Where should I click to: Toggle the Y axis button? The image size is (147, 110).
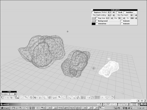142,101
